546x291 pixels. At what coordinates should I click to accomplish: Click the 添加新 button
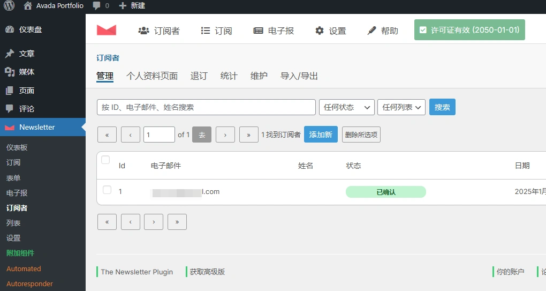point(321,135)
